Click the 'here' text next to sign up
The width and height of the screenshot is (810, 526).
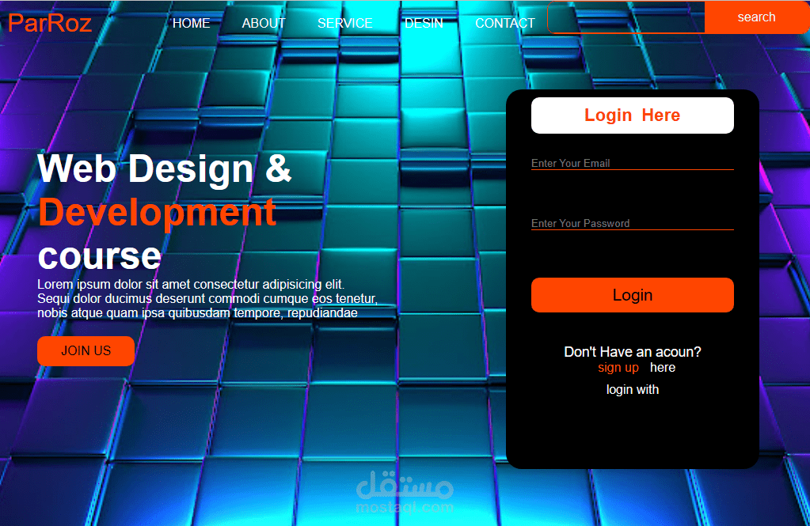[x=662, y=367]
